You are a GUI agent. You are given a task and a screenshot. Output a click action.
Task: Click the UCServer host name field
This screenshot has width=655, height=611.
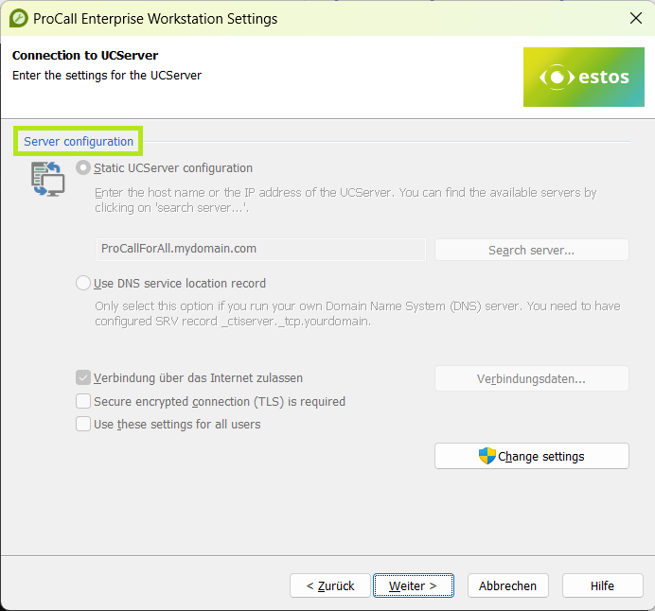click(x=260, y=250)
